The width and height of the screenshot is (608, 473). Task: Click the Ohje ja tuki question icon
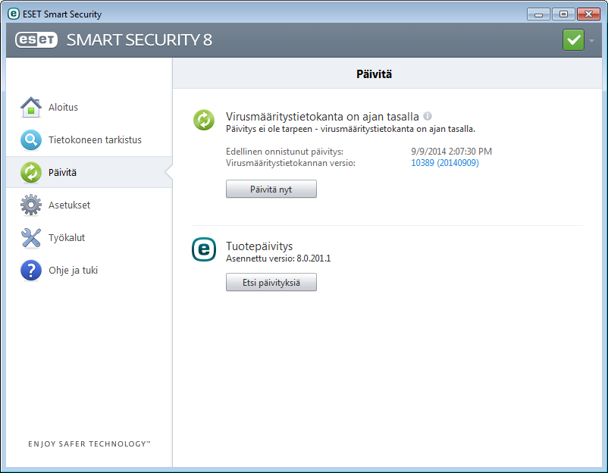(x=31, y=270)
